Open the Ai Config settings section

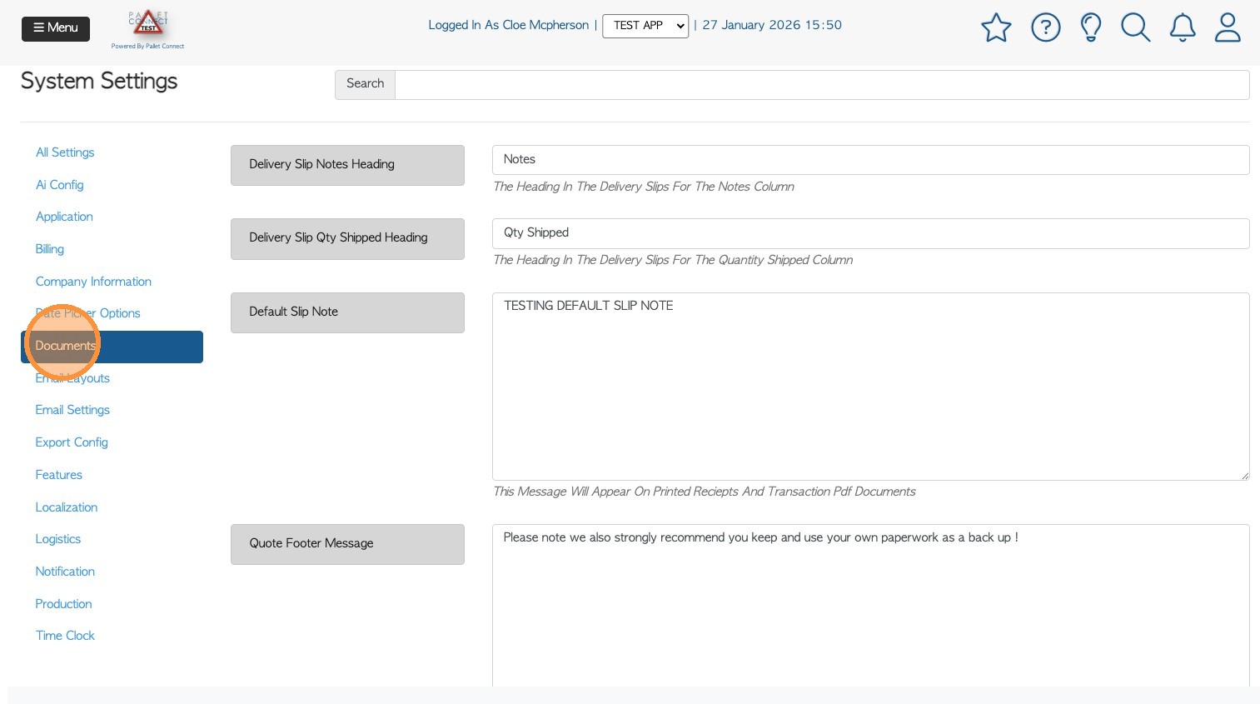(59, 185)
